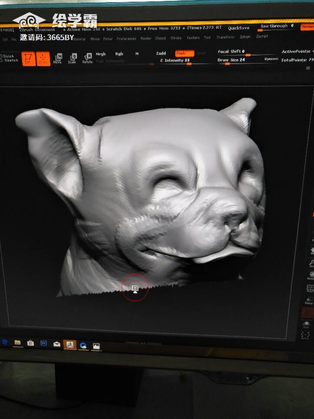Click the Scale view icon in right shelf
This screenshot has width=314, height=419.
tap(311, 264)
